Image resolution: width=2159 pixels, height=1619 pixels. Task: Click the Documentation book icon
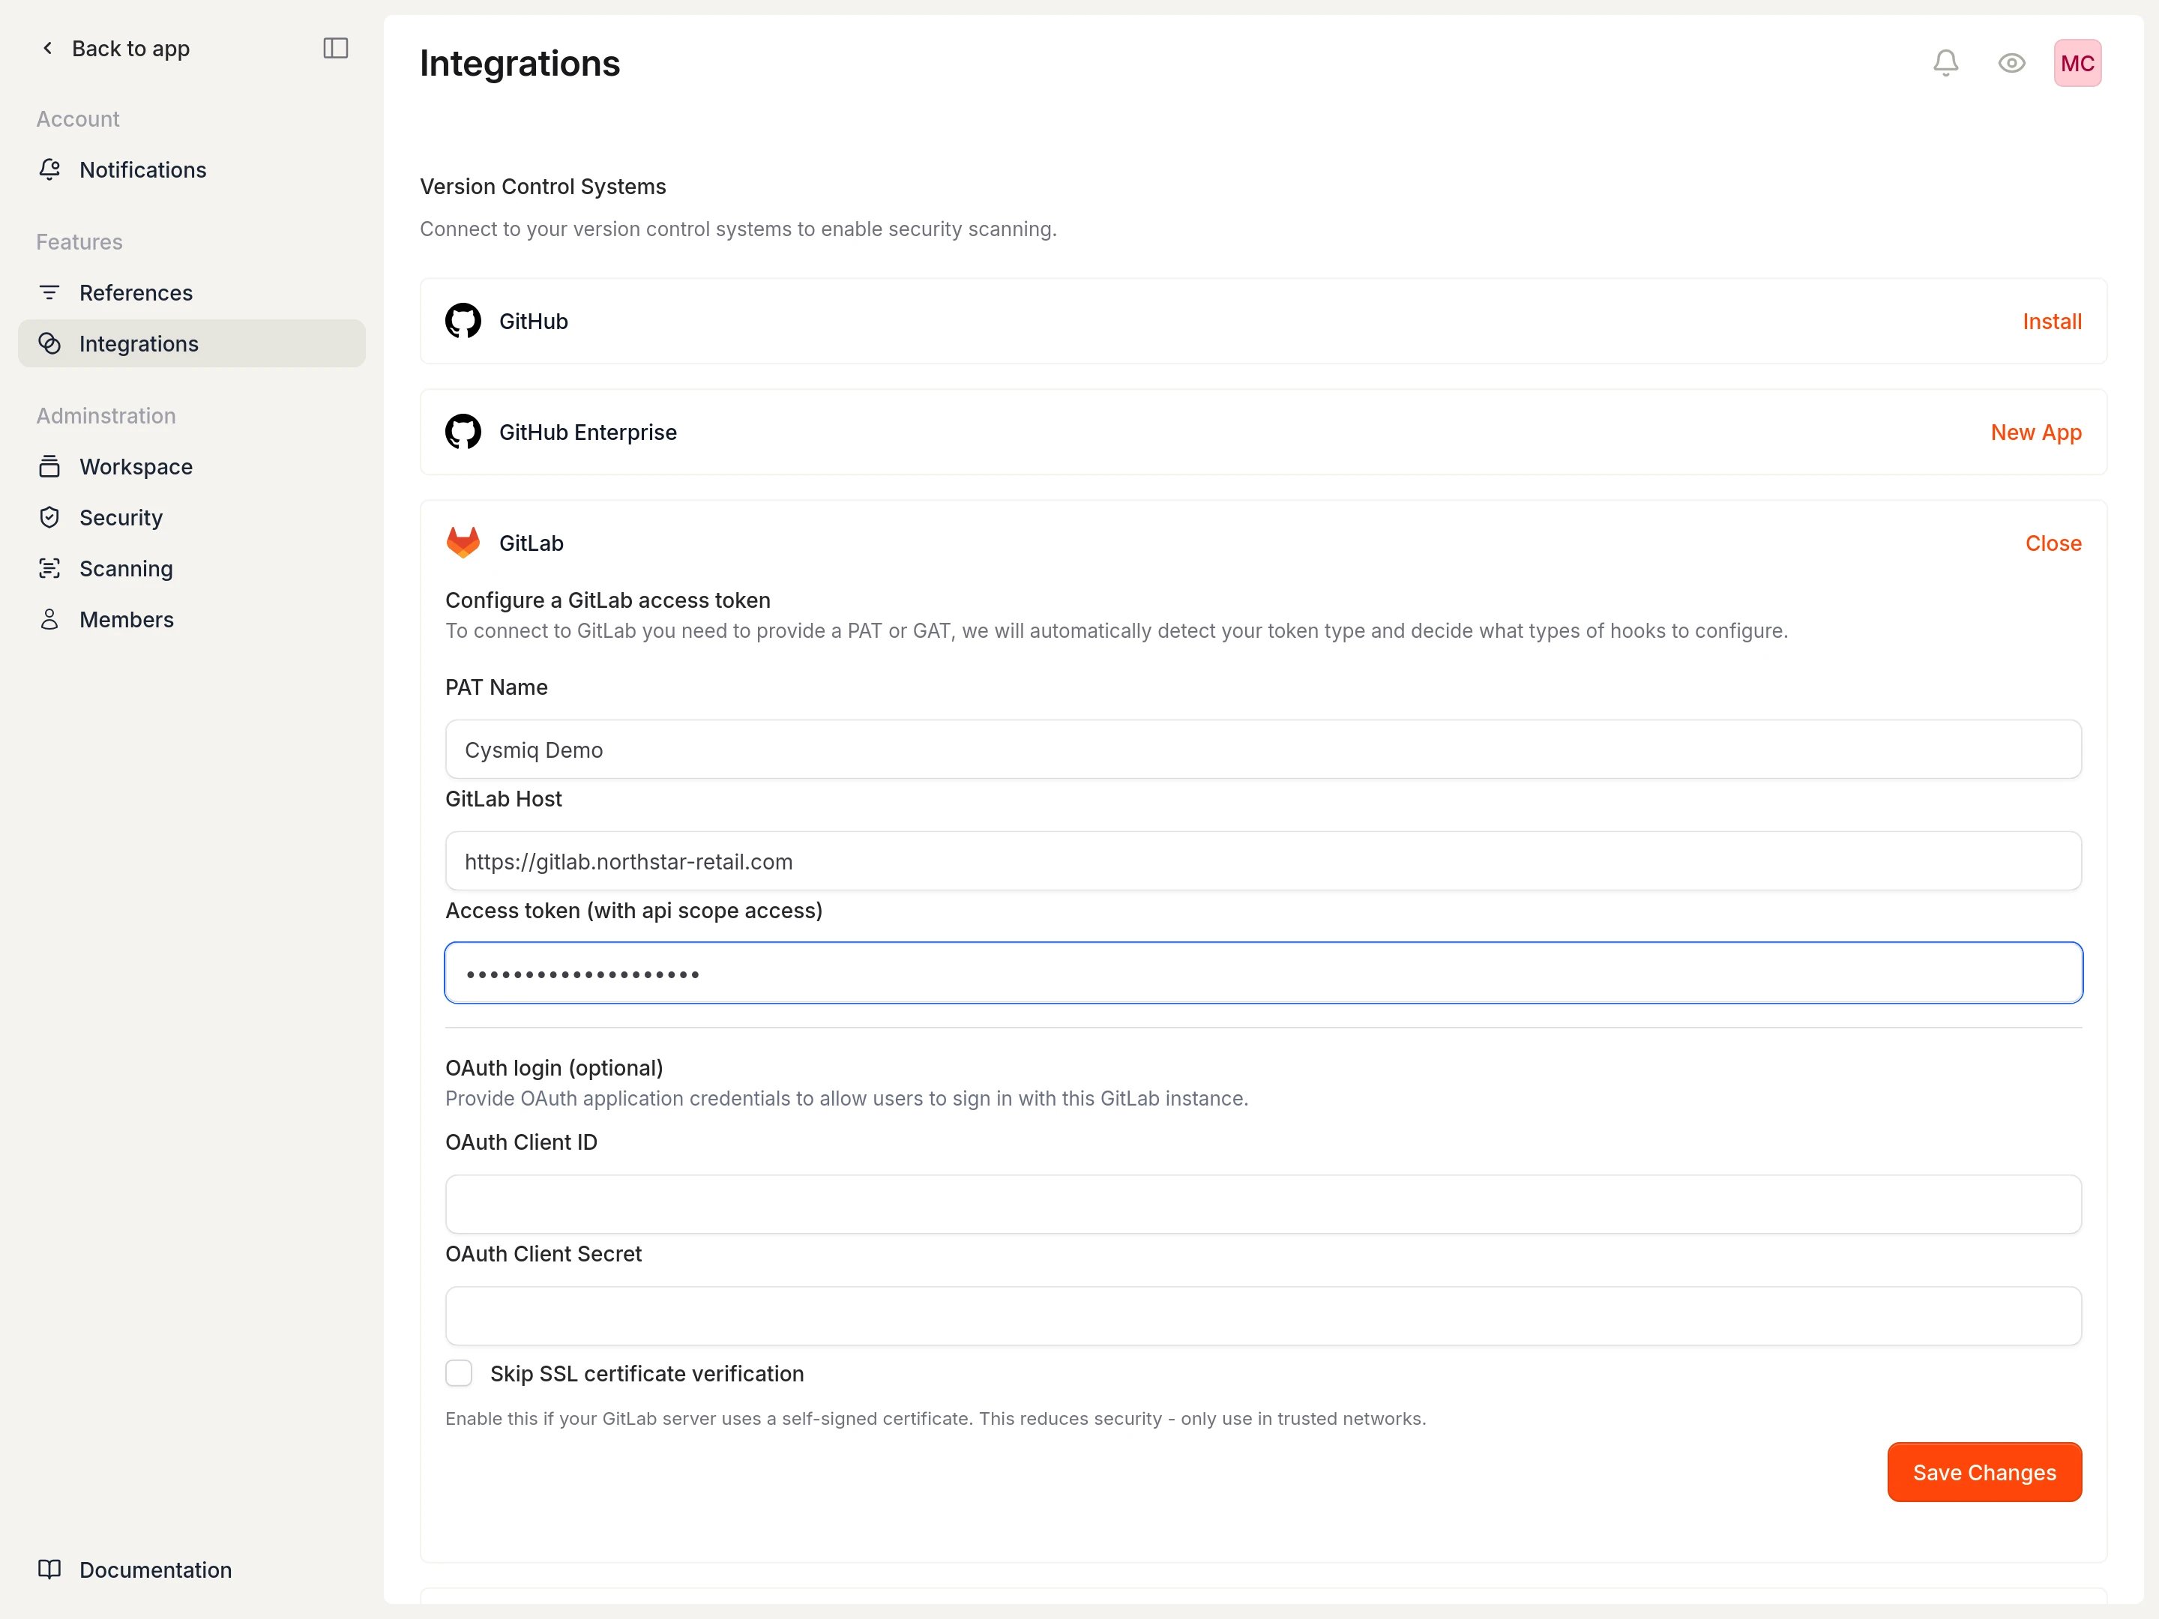pos(49,1570)
